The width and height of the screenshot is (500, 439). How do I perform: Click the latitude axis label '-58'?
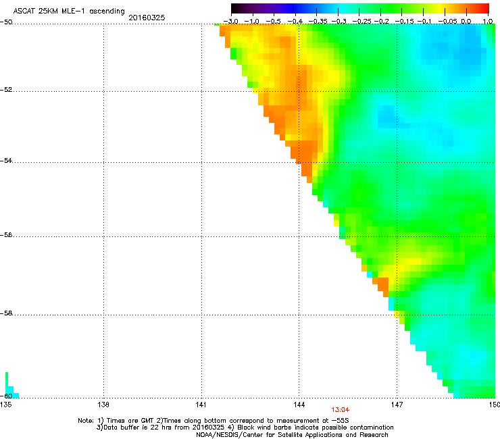(6, 313)
